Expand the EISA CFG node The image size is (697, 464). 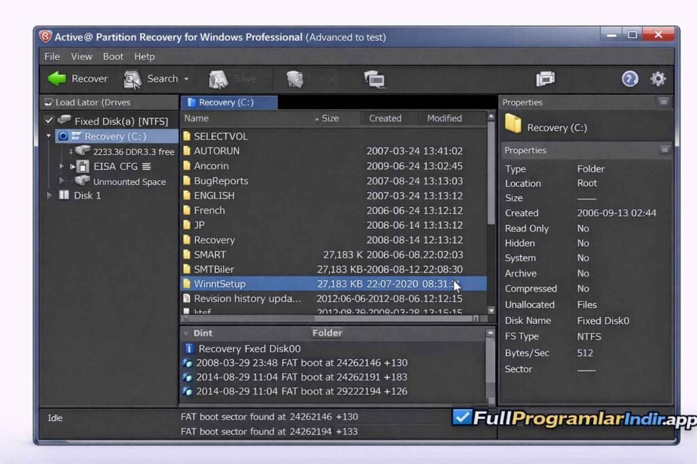tap(61, 166)
